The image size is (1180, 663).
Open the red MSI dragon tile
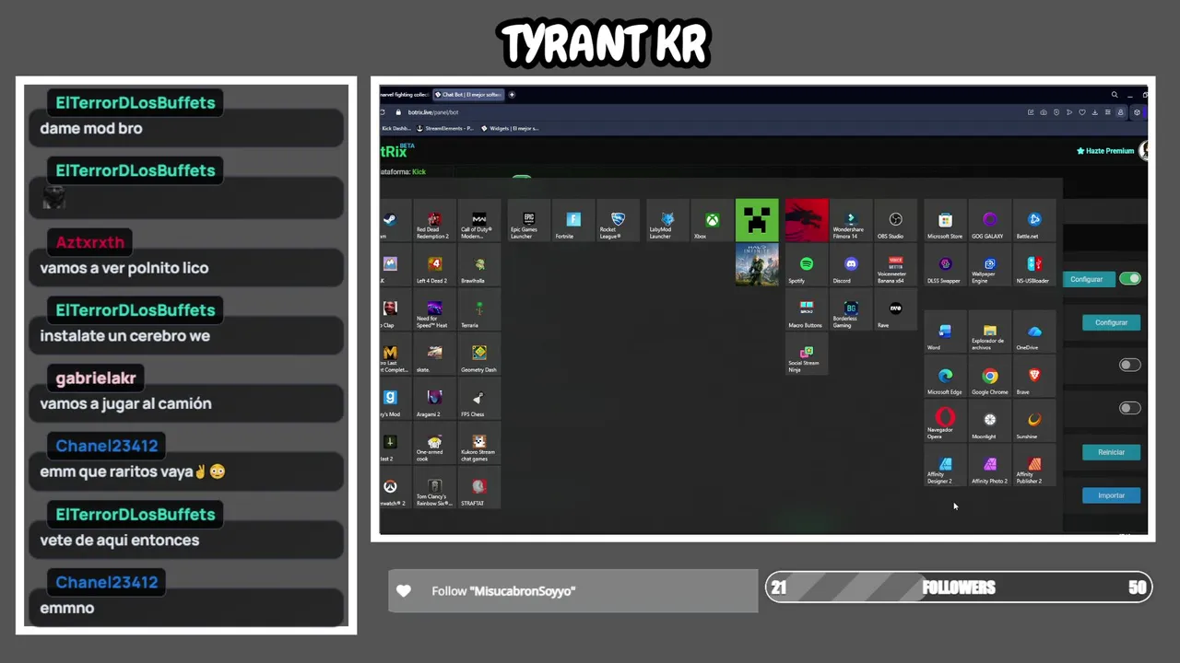pos(807,221)
